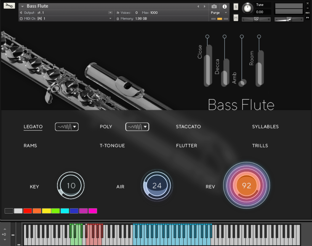The width and height of the screenshot is (312, 246).
Task: Click the TRILLS articulation label
Action: 260,146
